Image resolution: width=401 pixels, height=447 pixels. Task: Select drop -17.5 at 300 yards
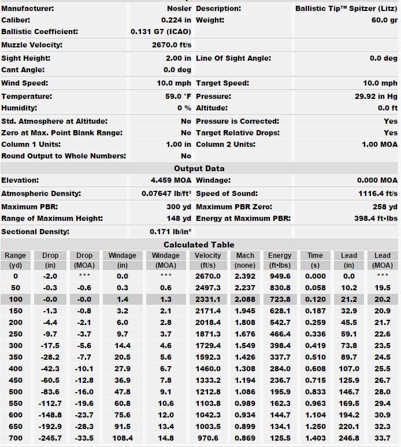coord(50,346)
